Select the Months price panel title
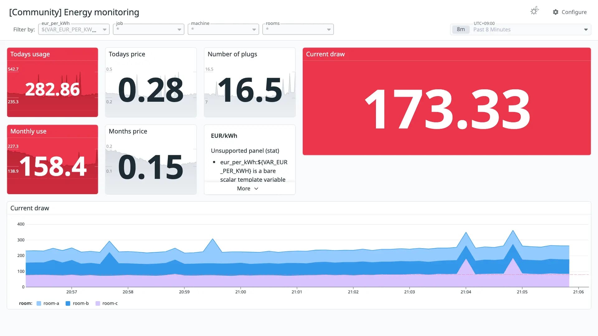 coord(128,131)
